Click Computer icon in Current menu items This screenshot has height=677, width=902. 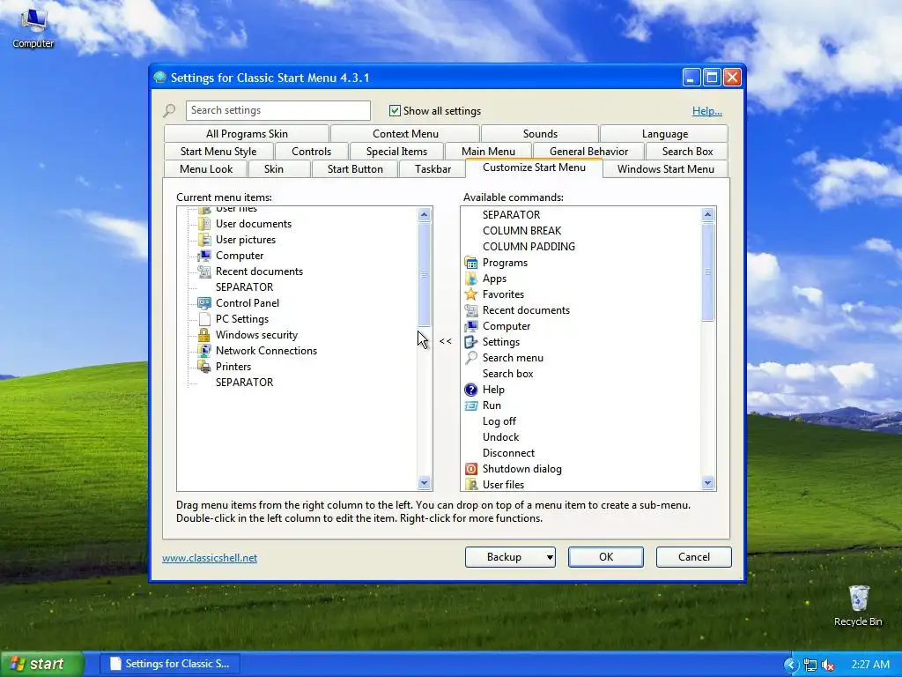coord(204,256)
